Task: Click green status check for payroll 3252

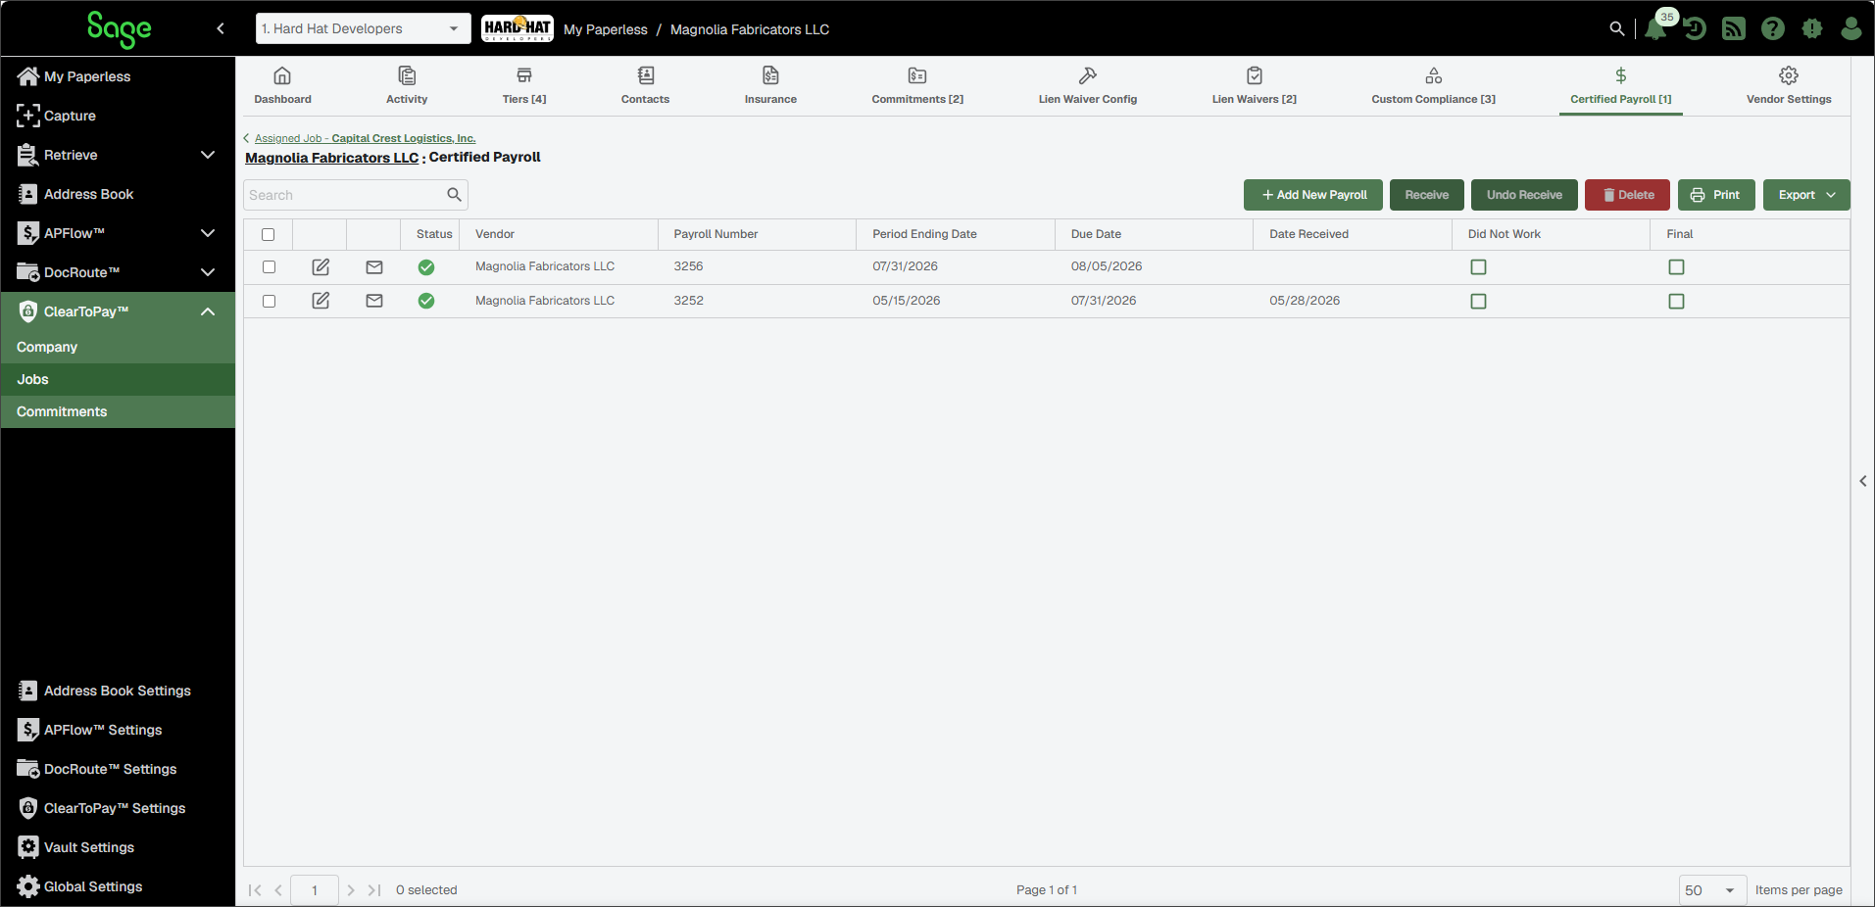Action: tap(426, 301)
